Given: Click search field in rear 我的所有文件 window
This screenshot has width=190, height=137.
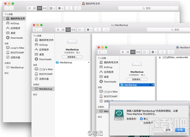Looking at the screenshot, I should click(148, 8).
